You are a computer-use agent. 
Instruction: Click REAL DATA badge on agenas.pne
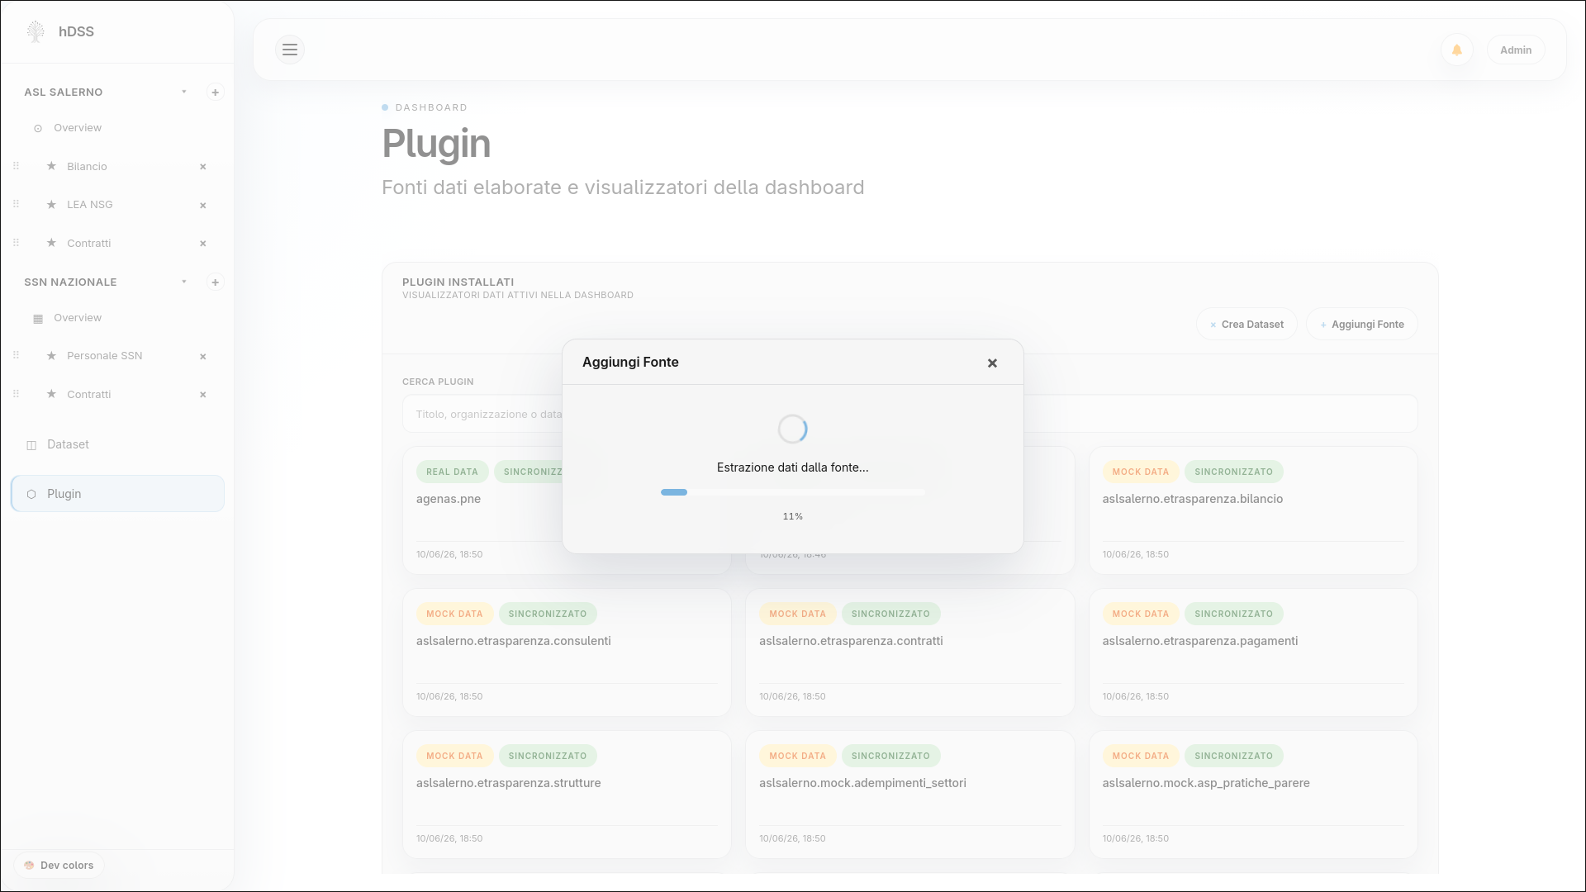452,472
